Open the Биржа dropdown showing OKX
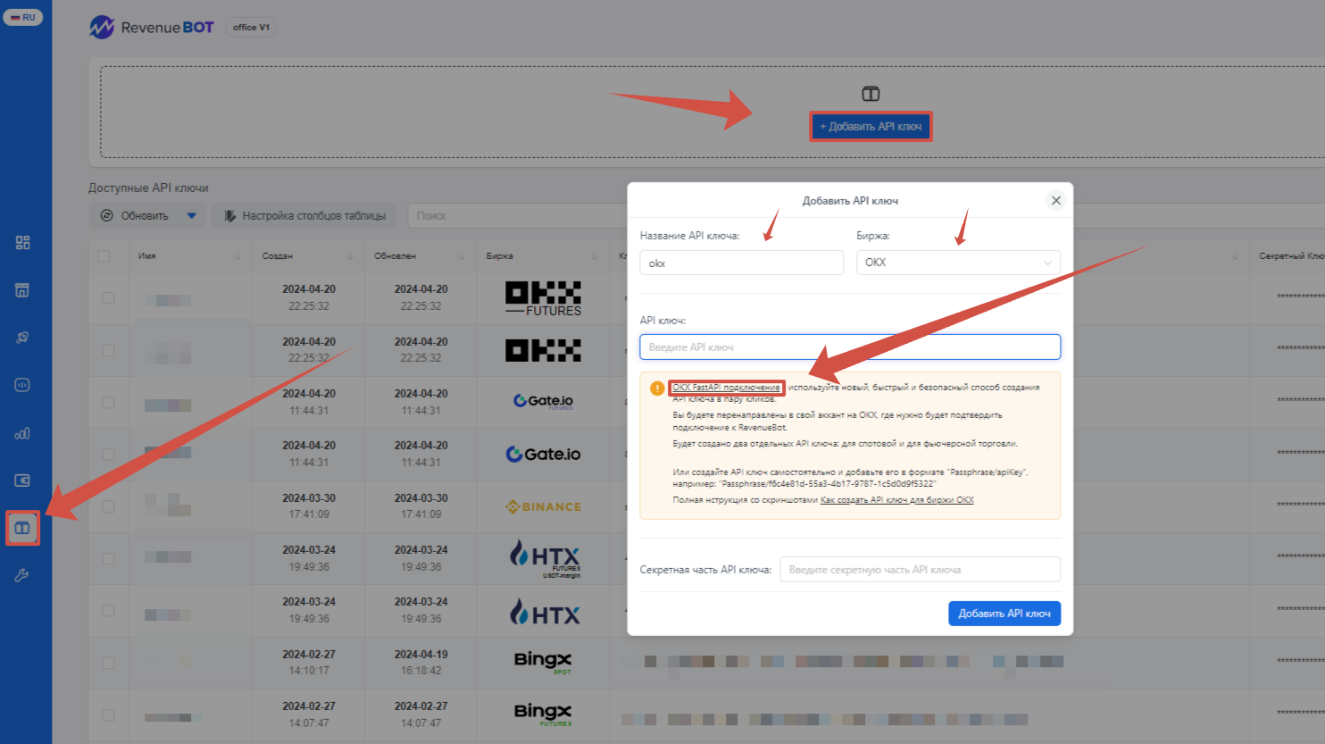This screenshot has height=744, width=1325. tap(958, 263)
